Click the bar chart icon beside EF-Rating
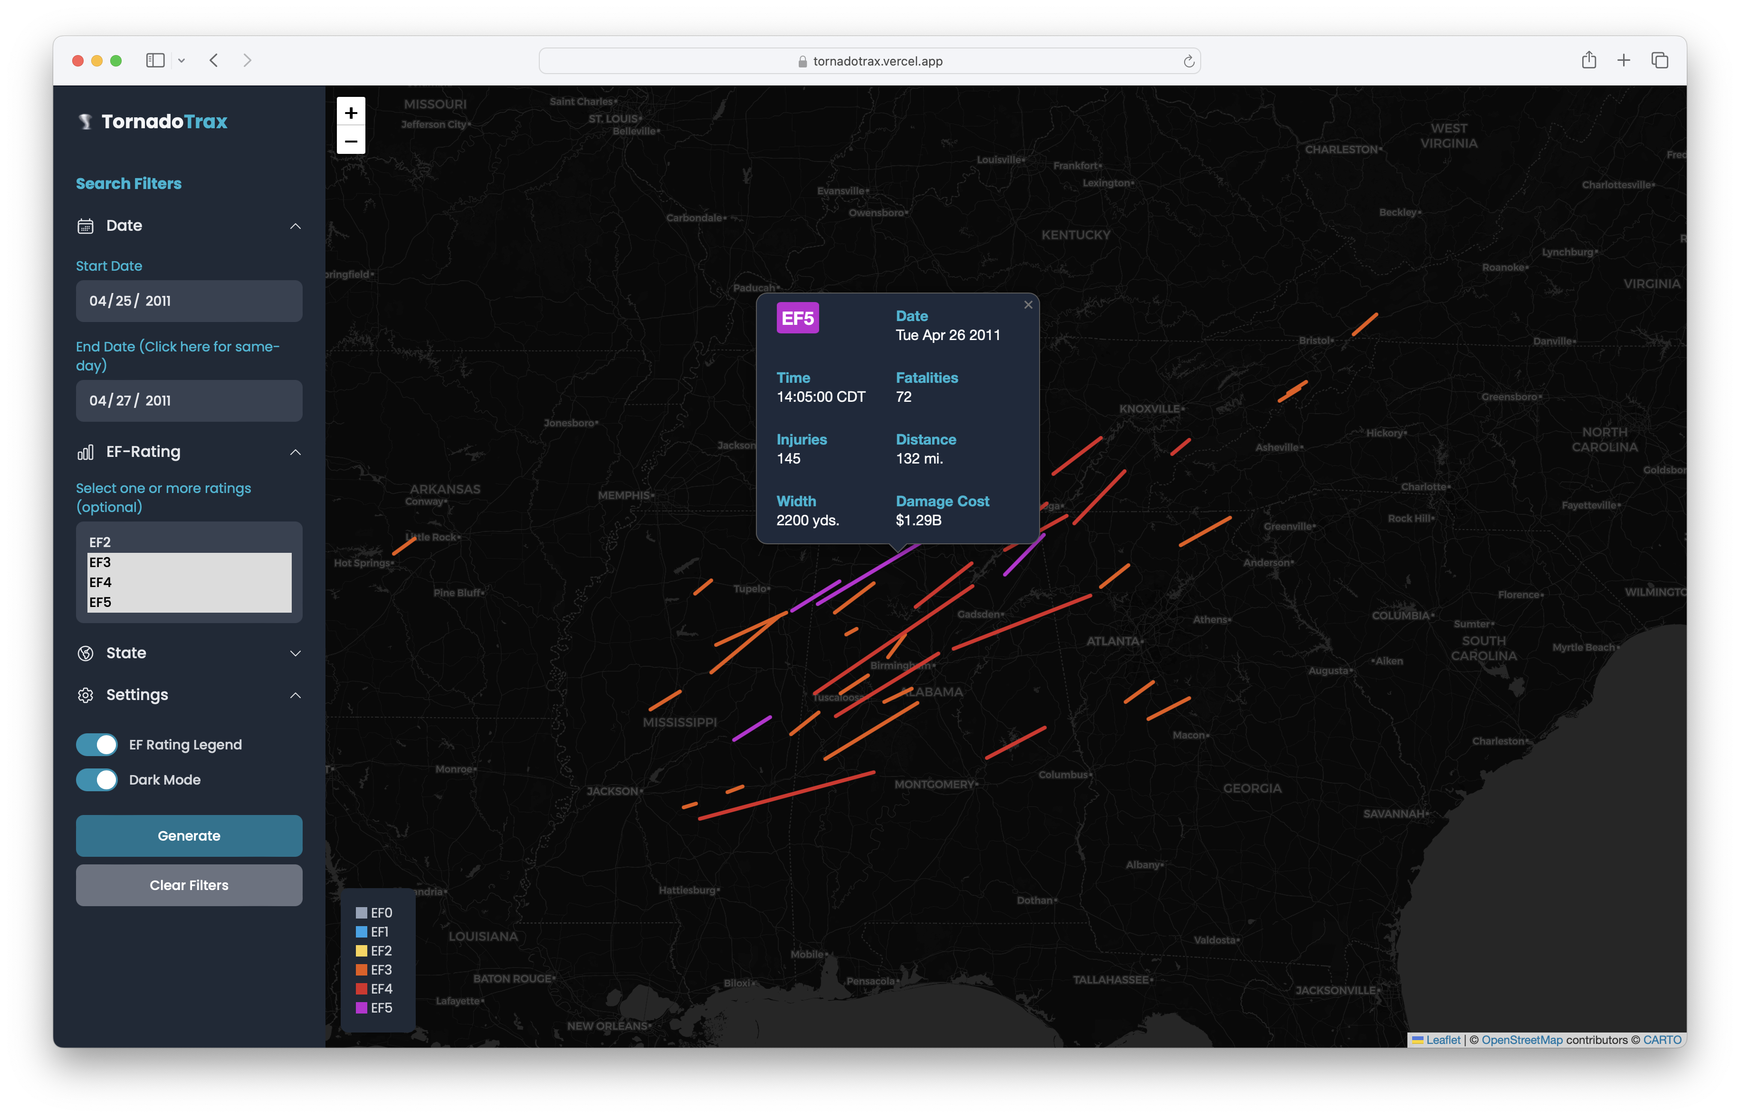 (x=86, y=452)
